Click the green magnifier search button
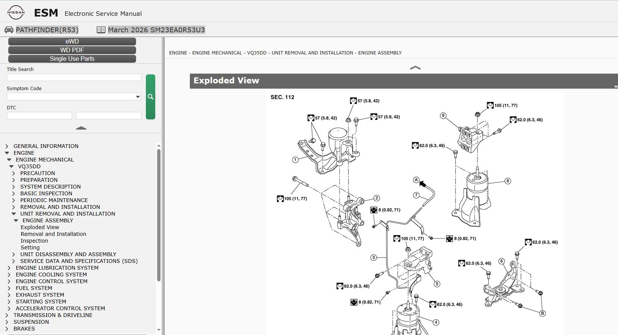 point(150,97)
